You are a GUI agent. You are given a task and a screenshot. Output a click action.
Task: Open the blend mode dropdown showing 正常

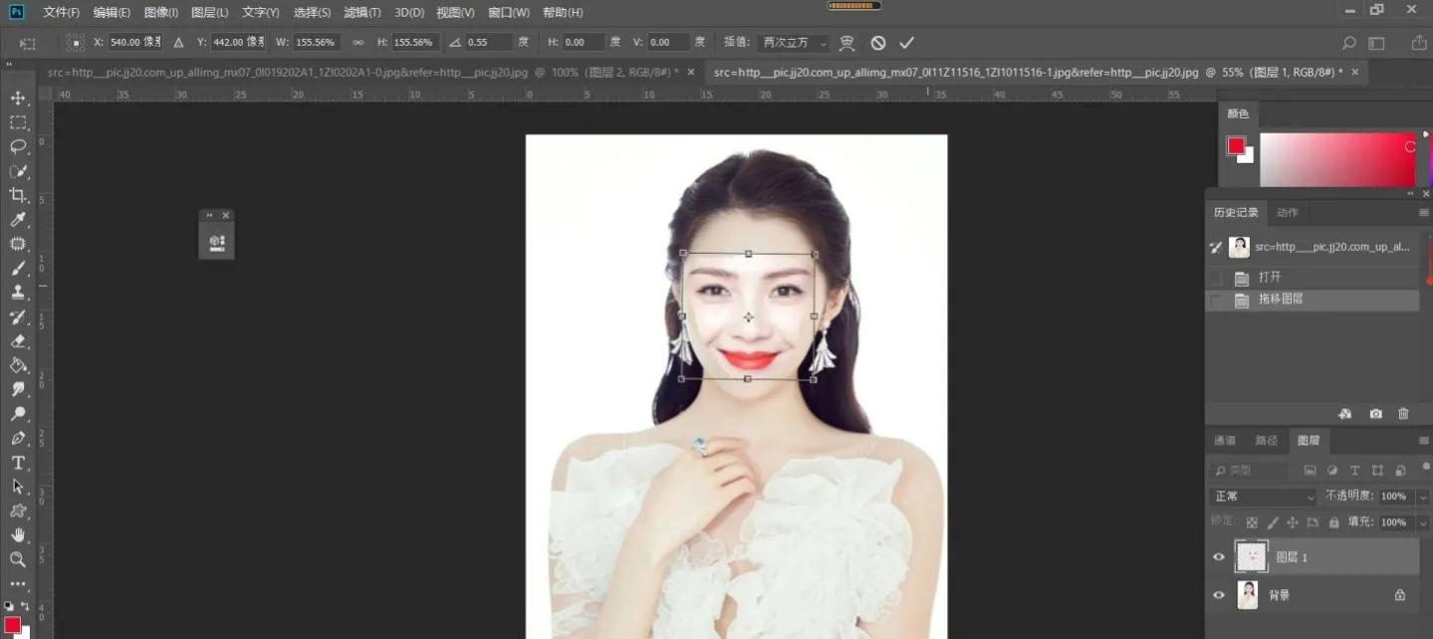coord(1261,495)
